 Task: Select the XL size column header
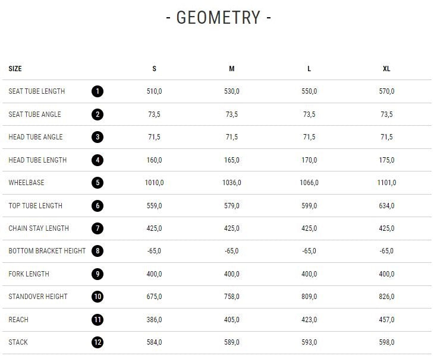pos(386,69)
